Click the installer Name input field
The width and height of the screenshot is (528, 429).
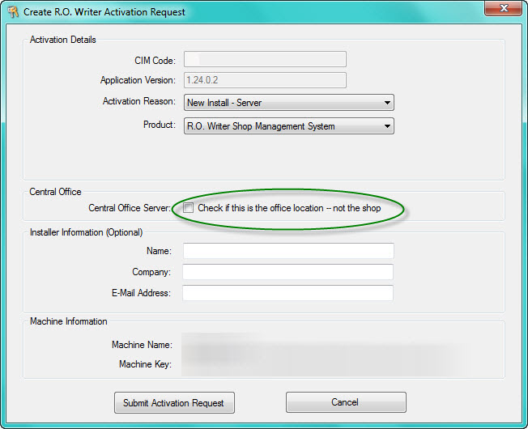click(288, 251)
